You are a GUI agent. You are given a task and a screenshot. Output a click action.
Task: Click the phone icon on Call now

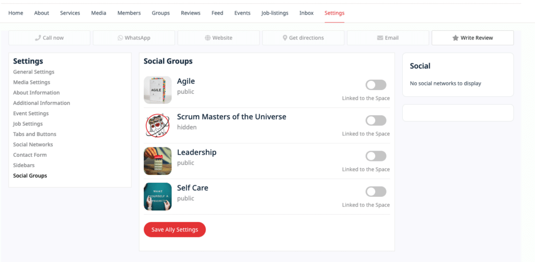coord(38,38)
